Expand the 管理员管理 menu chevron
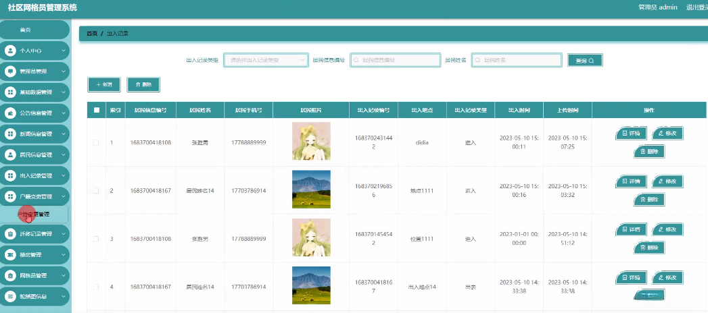 tap(64, 72)
